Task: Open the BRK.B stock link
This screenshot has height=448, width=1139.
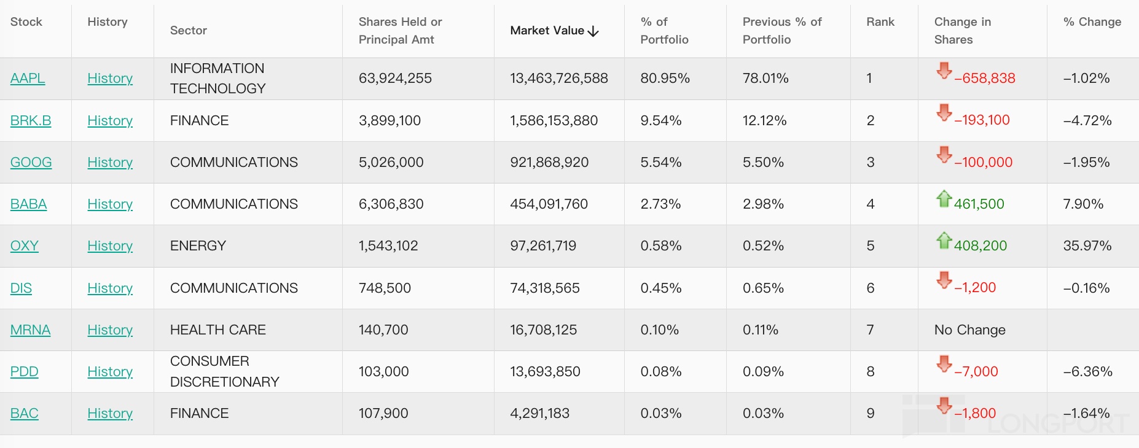Action: (x=31, y=121)
